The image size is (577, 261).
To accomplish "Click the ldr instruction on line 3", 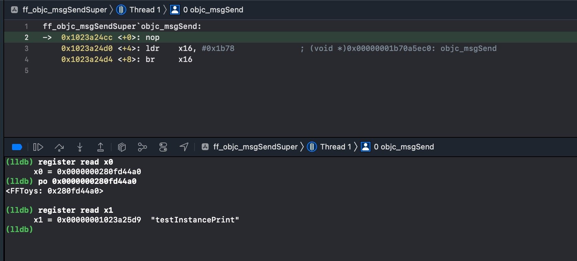I will coord(153,49).
